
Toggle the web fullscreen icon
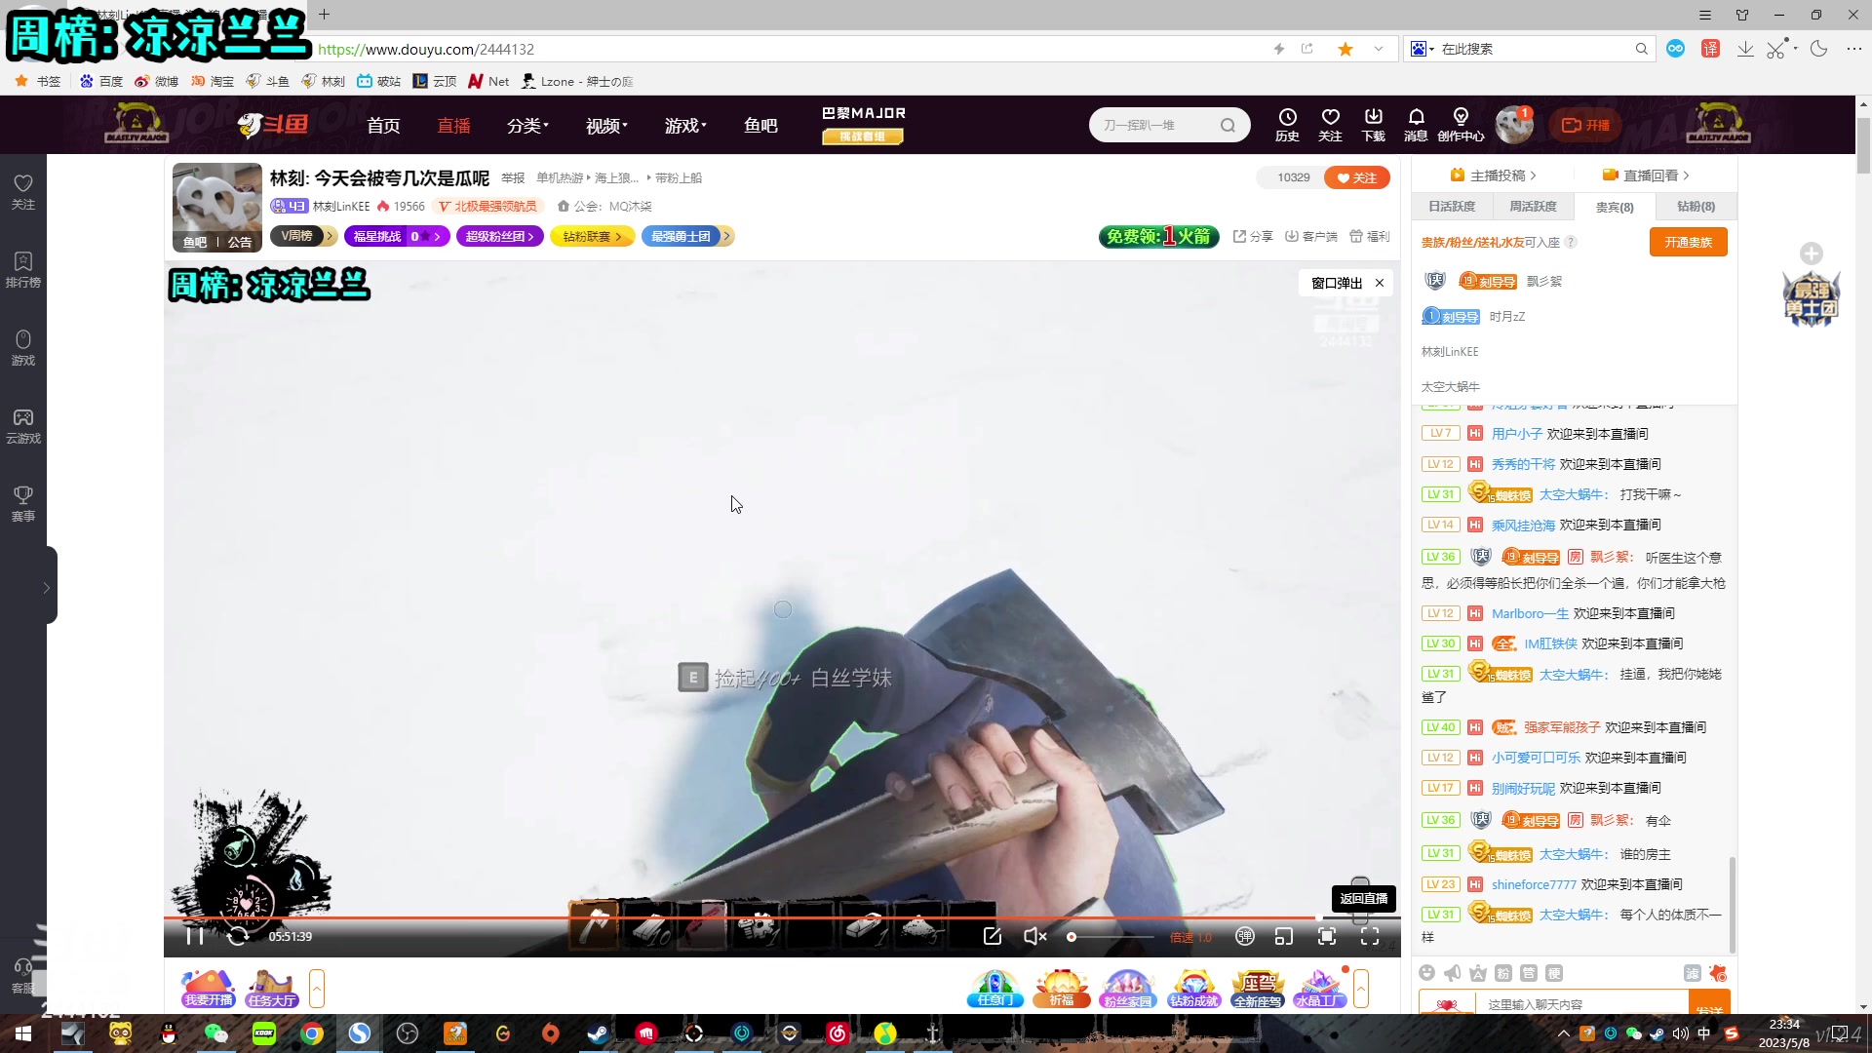click(1327, 936)
